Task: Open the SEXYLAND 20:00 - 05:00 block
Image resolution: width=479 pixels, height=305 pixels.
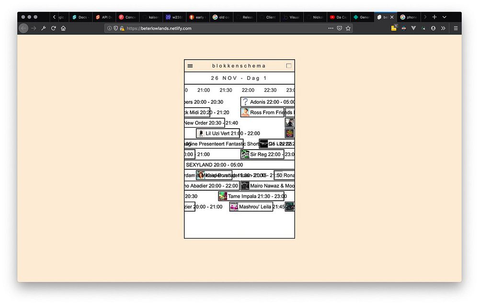Action: coord(239,165)
